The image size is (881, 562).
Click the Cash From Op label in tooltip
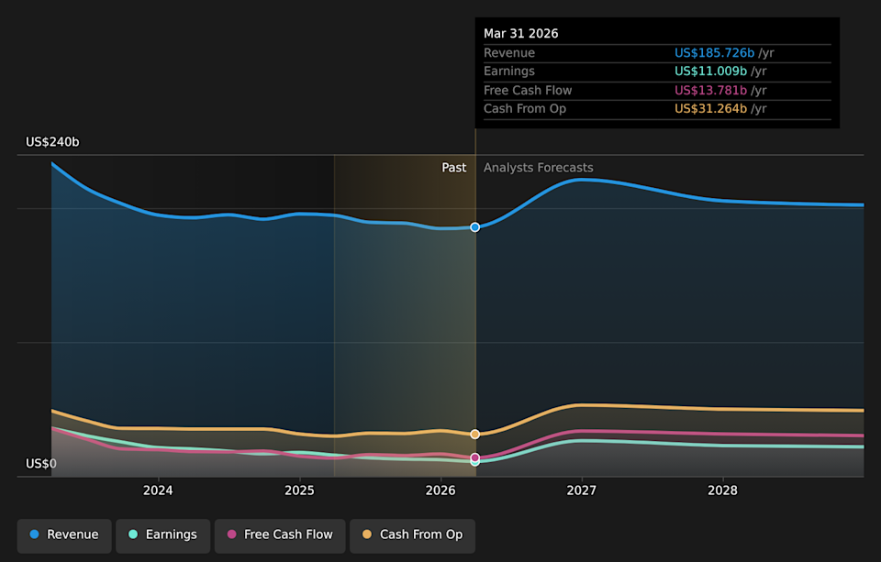pyautogui.click(x=525, y=109)
